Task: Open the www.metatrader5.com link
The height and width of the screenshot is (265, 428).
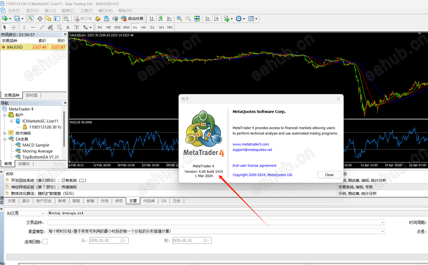Action: click(250, 144)
